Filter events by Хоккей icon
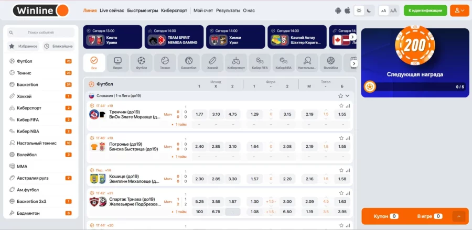Screen dimensions: 472x230 point(212,63)
